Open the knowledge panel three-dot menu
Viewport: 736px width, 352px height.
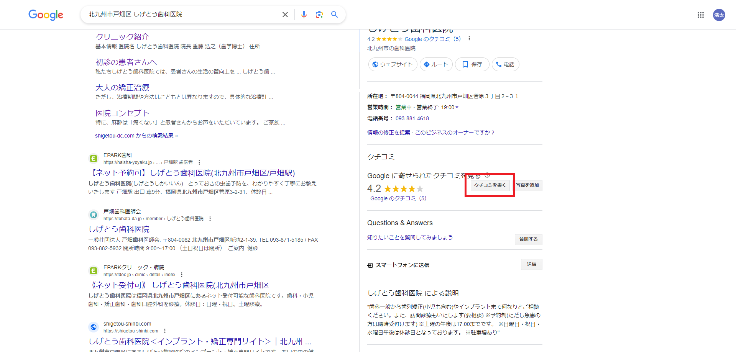point(469,39)
